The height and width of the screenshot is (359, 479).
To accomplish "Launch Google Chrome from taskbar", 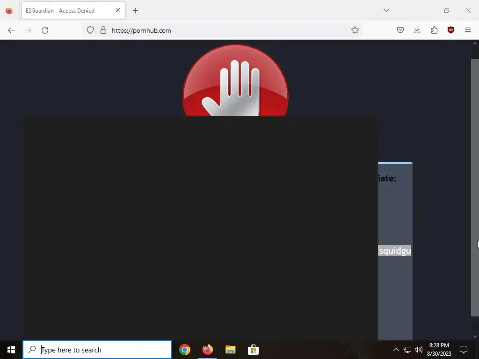I will (184, 350).
